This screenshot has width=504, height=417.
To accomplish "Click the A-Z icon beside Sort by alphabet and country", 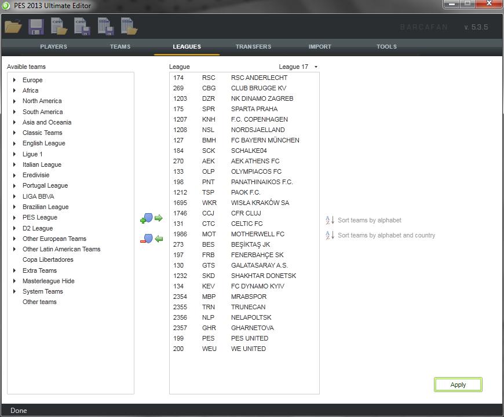I will click(330, 235).
